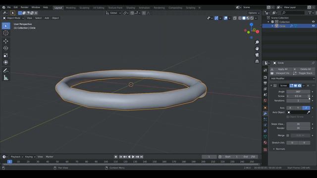Click the Blender logo menu
This screenshot has width=317, height=178.
click(3, 7)
